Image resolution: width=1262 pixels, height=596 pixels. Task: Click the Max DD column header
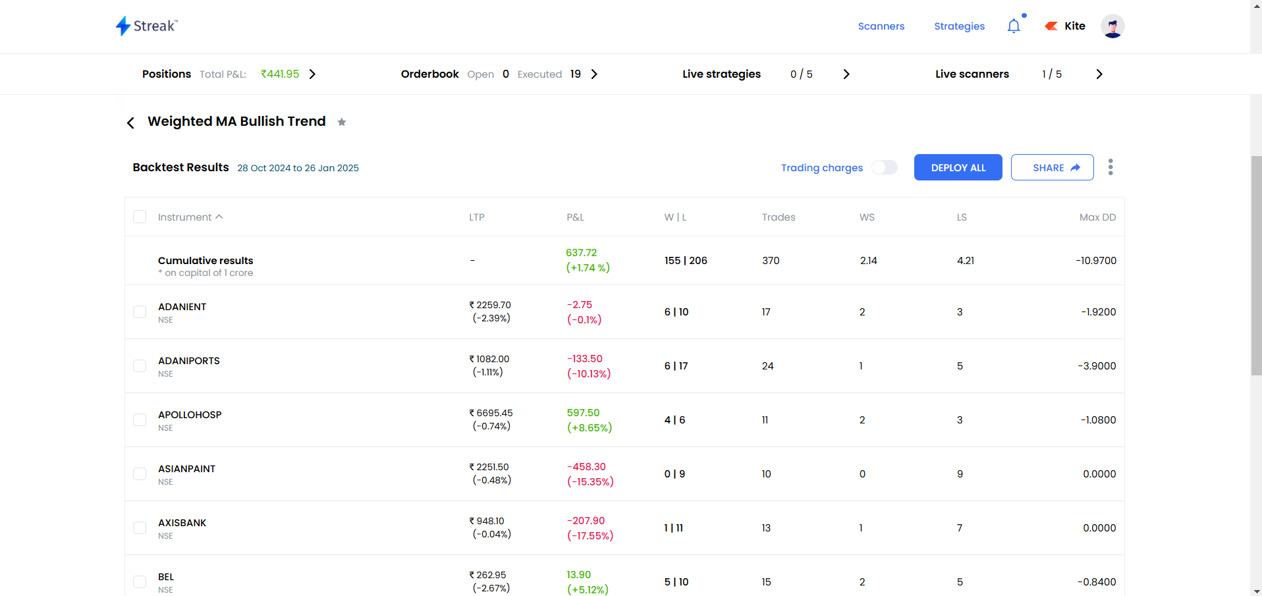[x=1097, y=217]
